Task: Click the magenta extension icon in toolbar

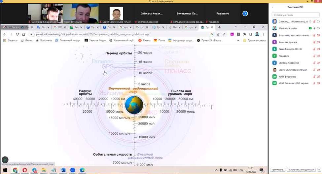Action: coord(232,34)
